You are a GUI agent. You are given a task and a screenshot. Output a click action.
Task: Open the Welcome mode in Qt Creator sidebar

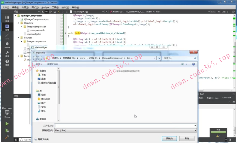coord(7,19)
